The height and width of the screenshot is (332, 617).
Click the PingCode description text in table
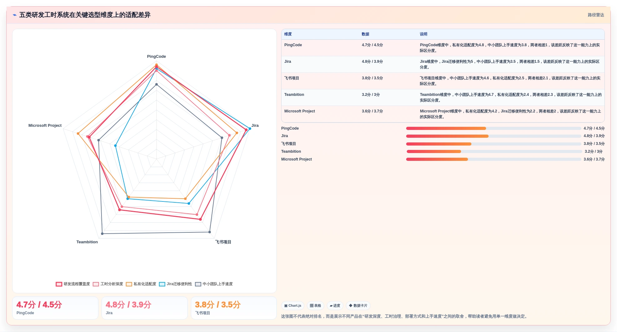pos(510,48)
